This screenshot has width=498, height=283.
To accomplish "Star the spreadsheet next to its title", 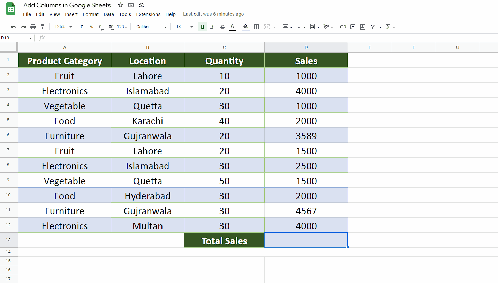I will click(120, 5).
